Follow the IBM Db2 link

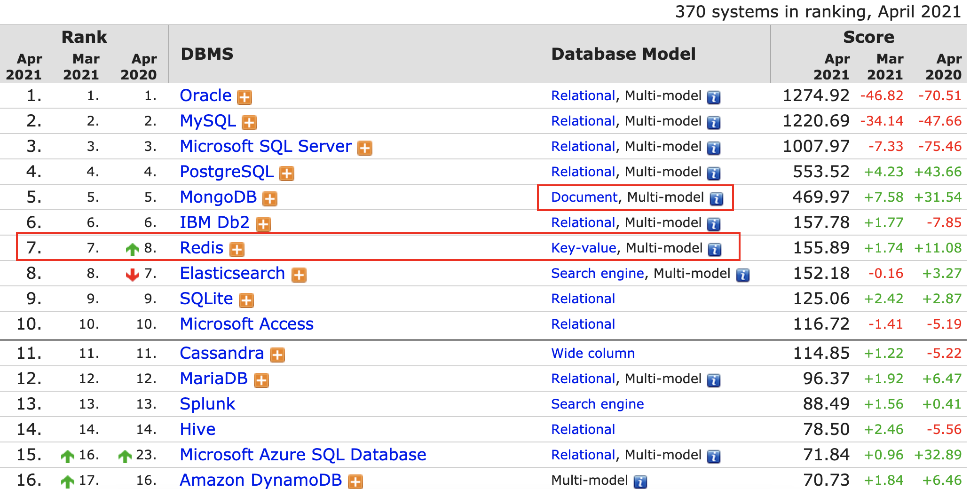tap(214, 222)
